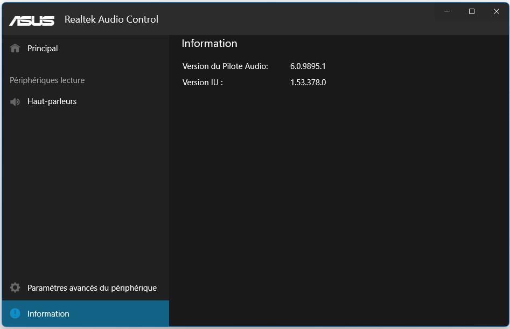The image size is (510, 329).
Task: Select the driver version value 6.0.9895.1
Action: [x=308, y=66]
